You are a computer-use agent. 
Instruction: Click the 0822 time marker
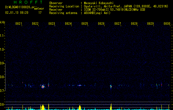click(x=35, y=24)
